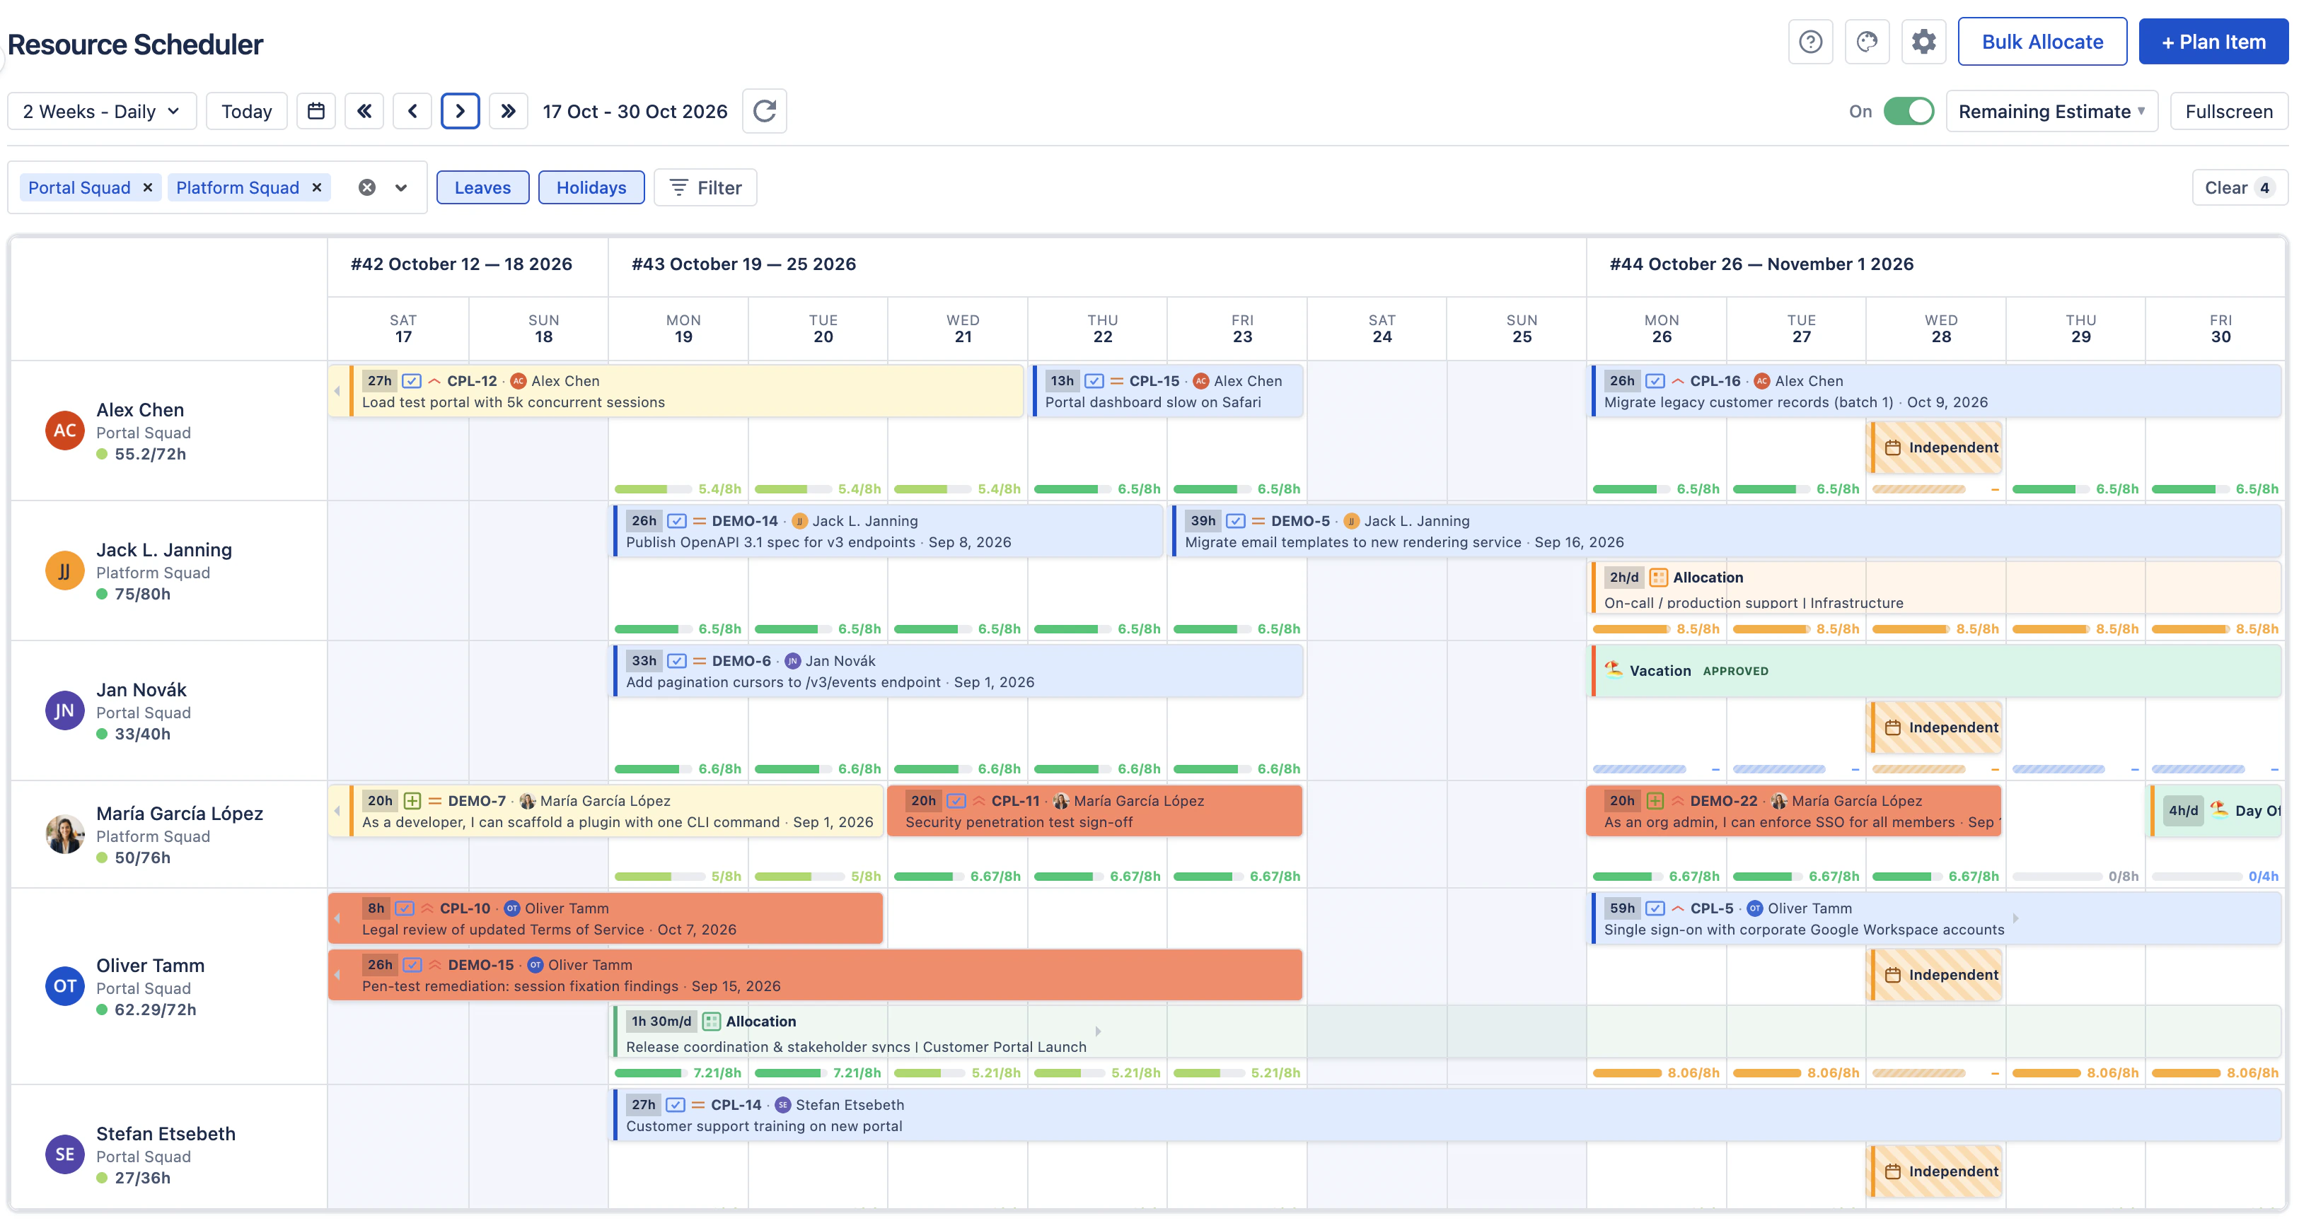Click the Bulk Allocate button
This screenshot has height=1223, width=2299.
[2042, 42]
